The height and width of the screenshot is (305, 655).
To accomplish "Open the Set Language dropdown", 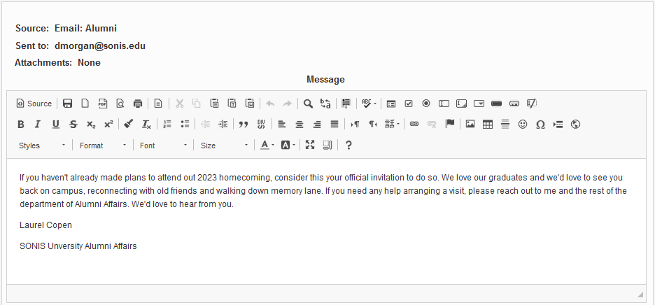I will click(392, 124).
